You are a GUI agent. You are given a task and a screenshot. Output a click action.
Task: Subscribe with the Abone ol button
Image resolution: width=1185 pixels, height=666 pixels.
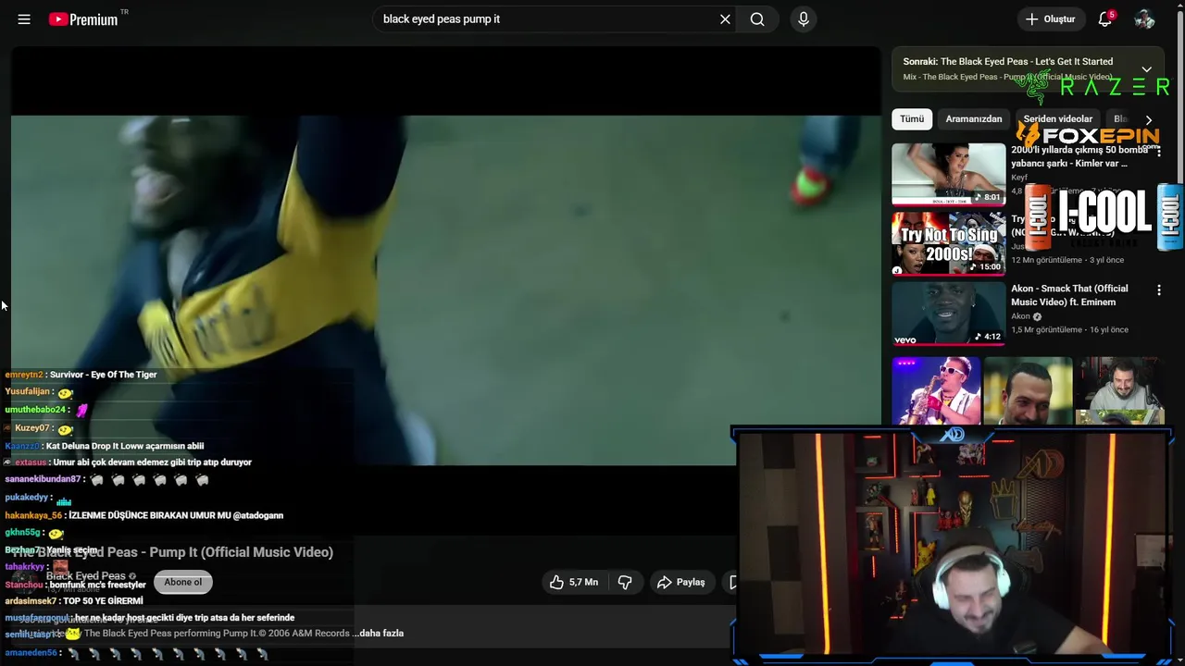(x=183, y=582)
